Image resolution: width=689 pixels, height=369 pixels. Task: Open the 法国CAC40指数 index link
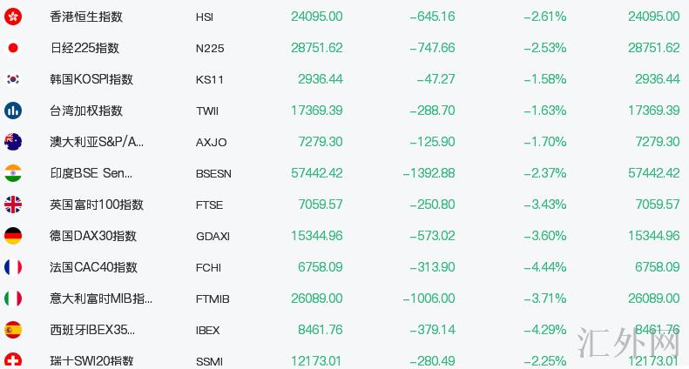93,267
